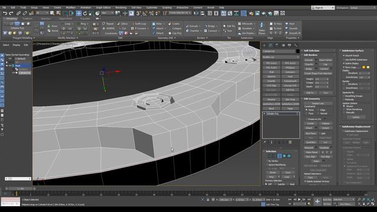This screenshot has width=377, height=212.
Task: Toggle the 3D Snaps icon
Action: (139, 14)
